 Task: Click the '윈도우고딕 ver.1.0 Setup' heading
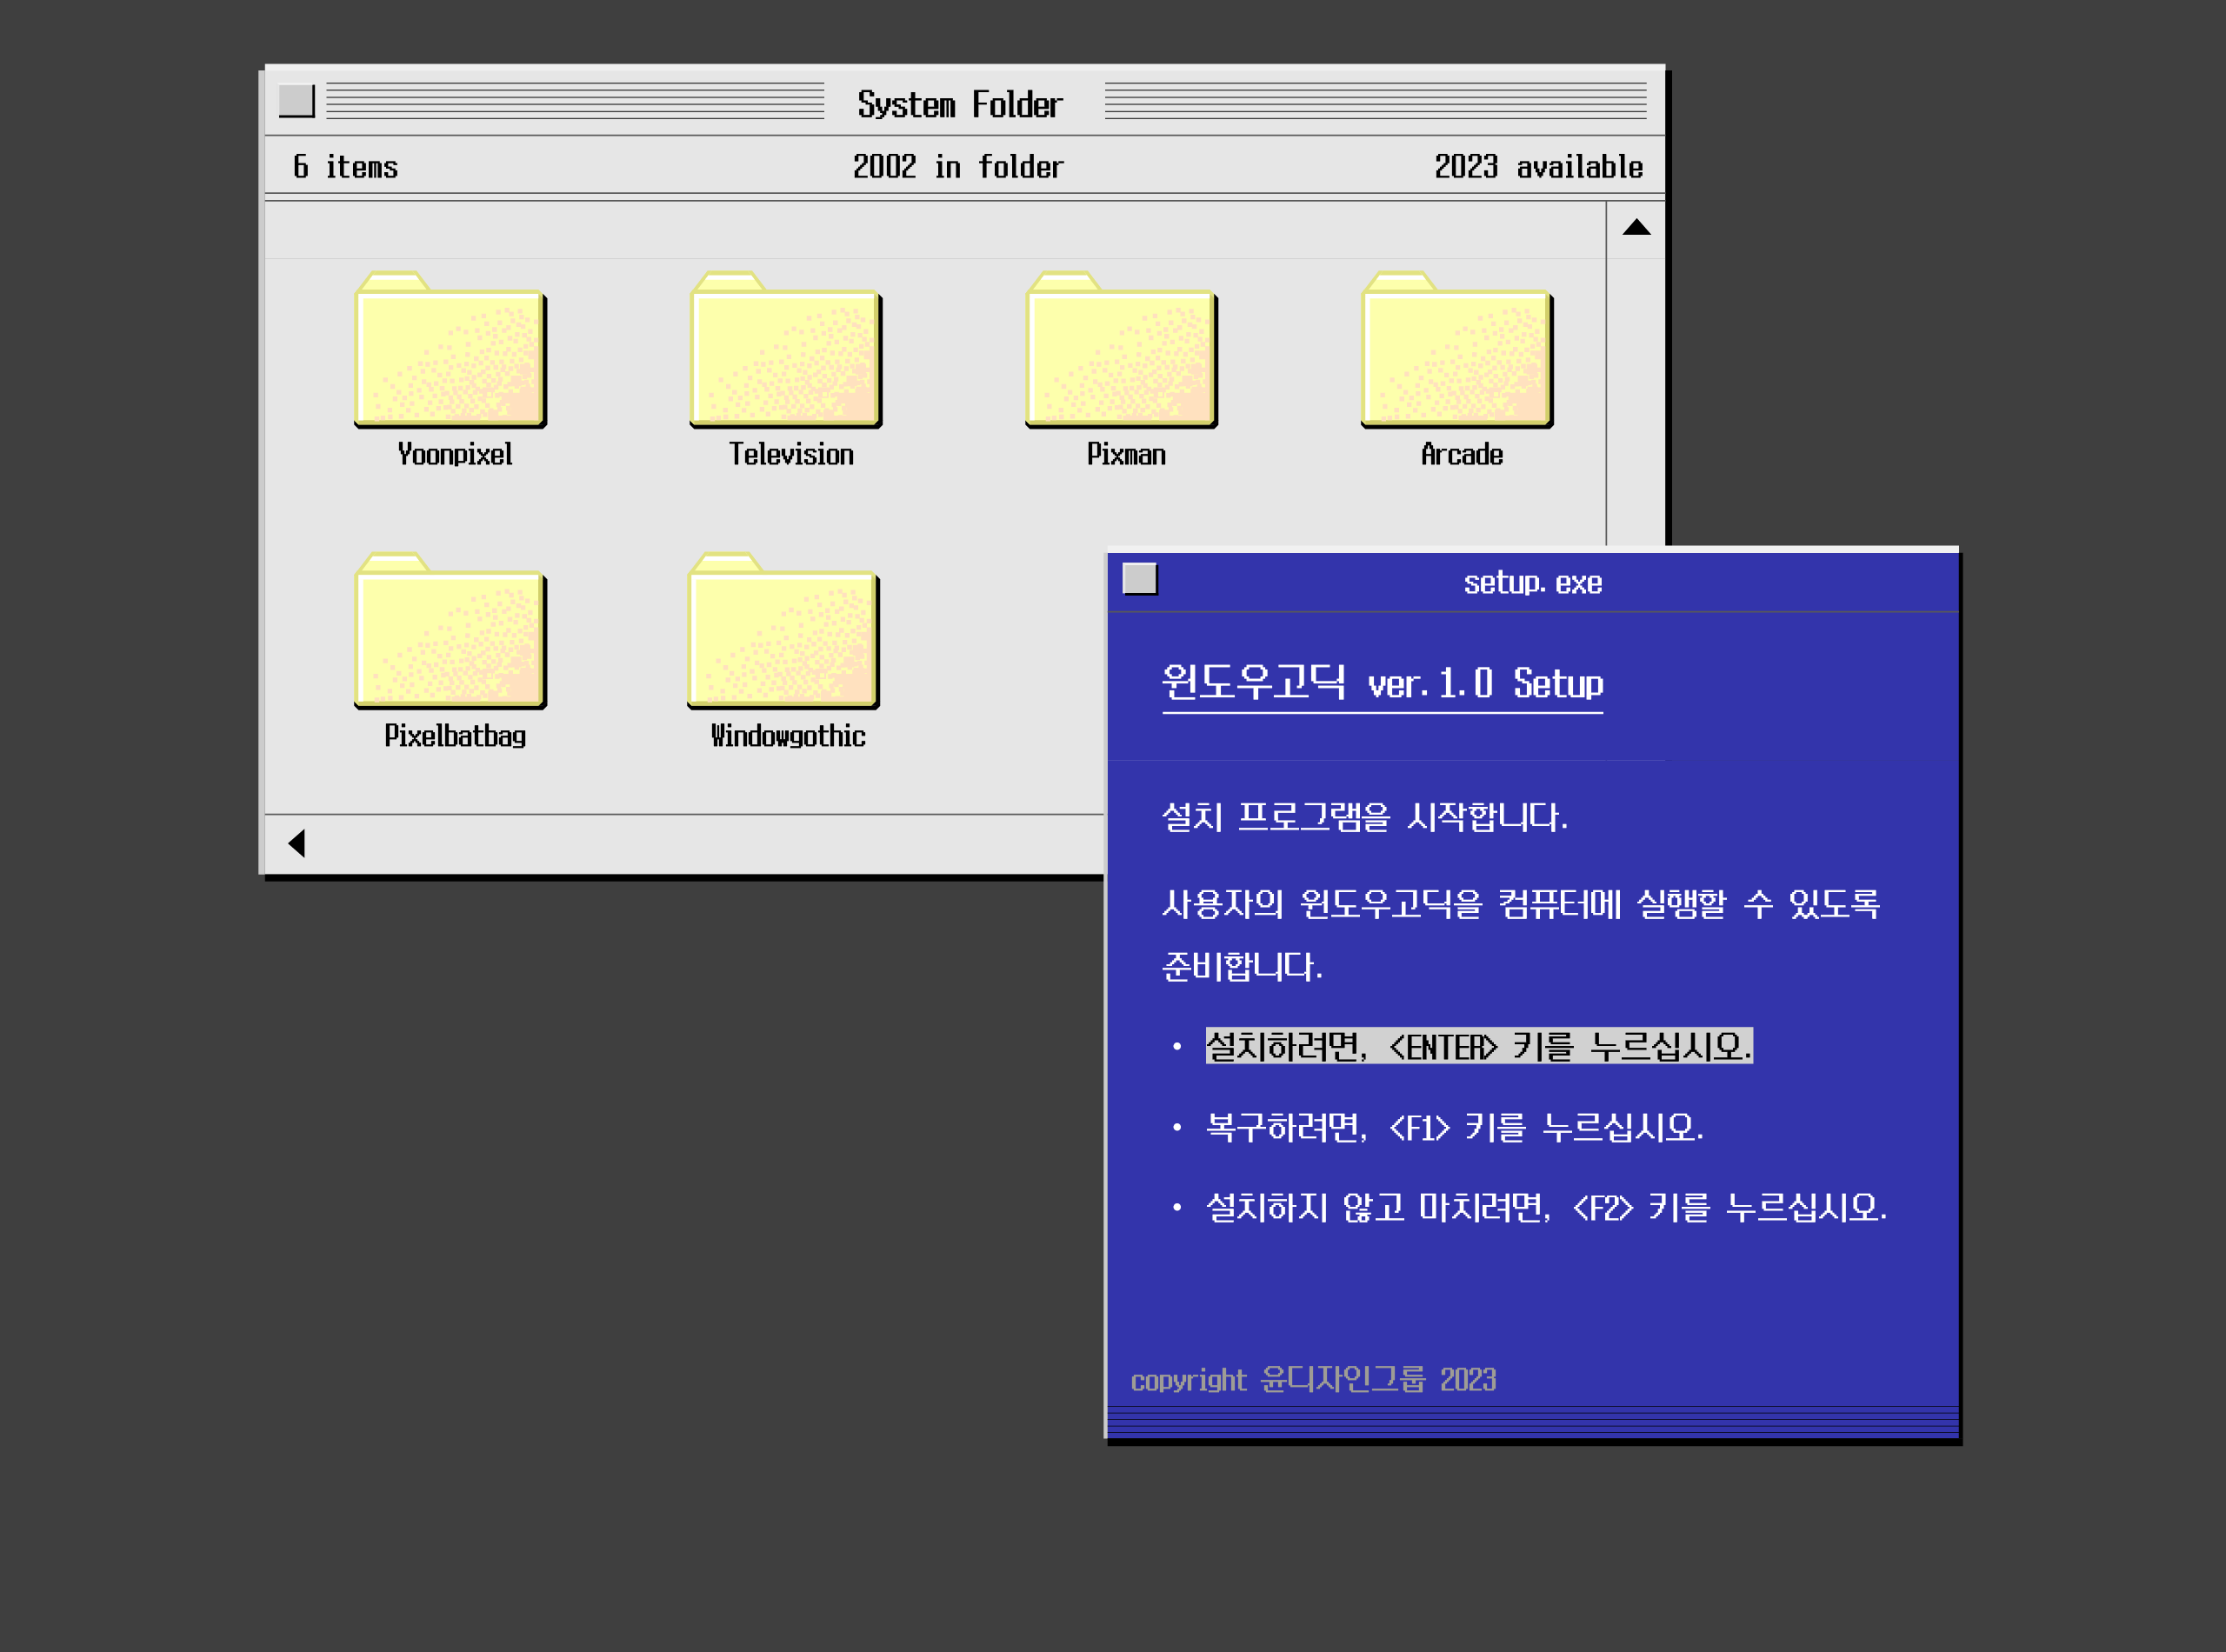(1382, 683)
